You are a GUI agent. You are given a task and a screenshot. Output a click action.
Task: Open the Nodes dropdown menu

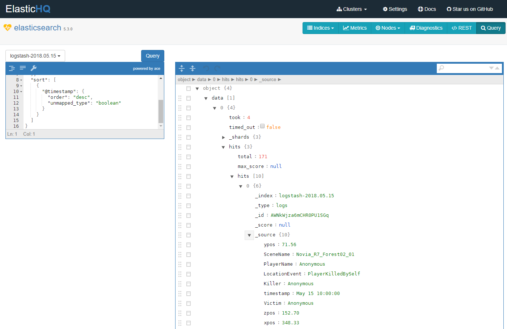388,28
